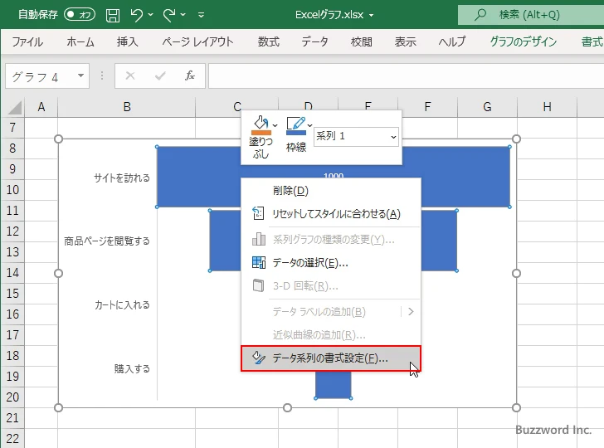The height and width of the screenshot is (448, 604).
Task: Click the formula bar Enter checkmark icon
Action: 160,75
